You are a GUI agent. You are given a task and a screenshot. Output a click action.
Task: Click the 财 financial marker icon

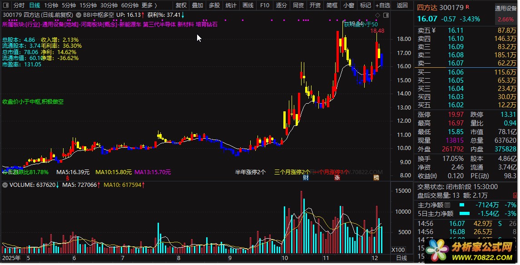pos(306,178)
